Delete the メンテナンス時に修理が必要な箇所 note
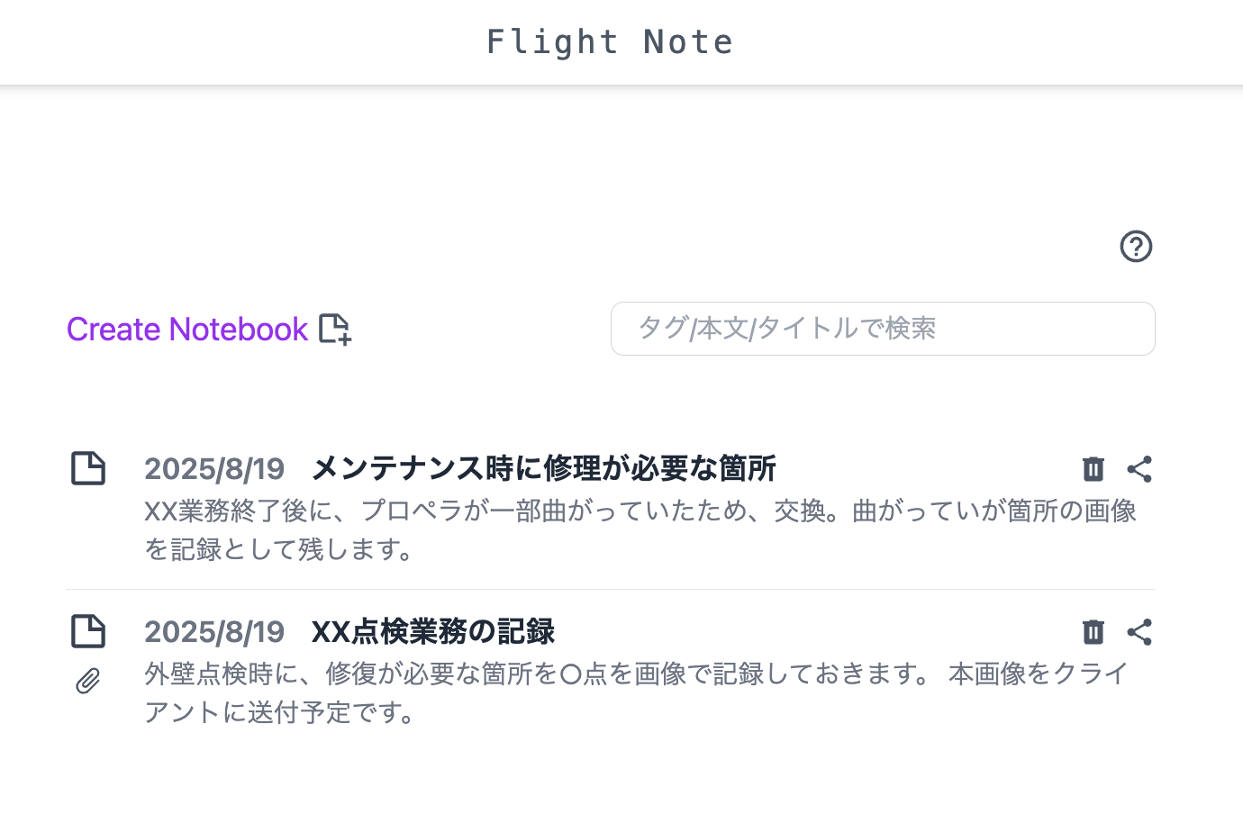The height and width of the screenshot is (832, 1243). [1093, 468]
